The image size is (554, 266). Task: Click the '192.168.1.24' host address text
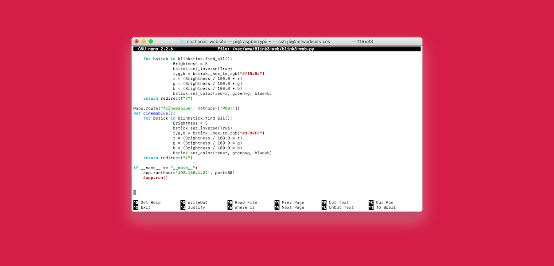pos(193,172)
